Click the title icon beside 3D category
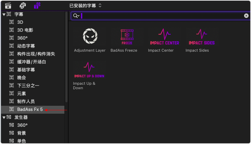 tap(11, 22)
